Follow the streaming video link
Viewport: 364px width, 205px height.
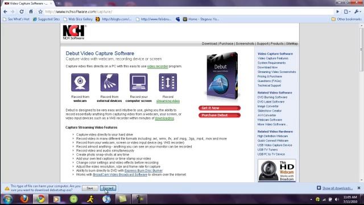point(168,101)
